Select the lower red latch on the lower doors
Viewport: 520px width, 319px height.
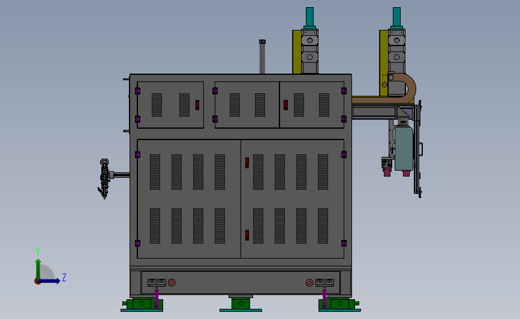(x=247, y=235)
